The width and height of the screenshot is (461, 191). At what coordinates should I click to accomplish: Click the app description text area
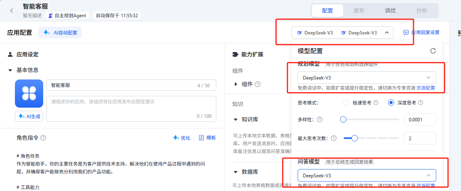131,109
